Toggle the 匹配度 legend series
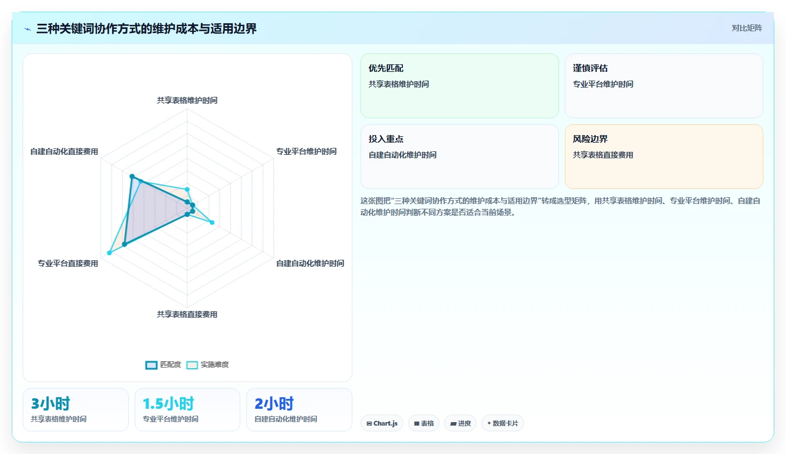 163,365
